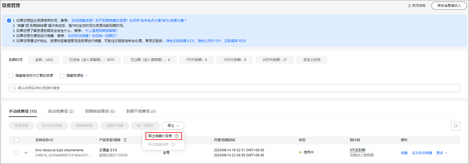
Task: Click the refresh icon above the table
Action: (455, 126)
